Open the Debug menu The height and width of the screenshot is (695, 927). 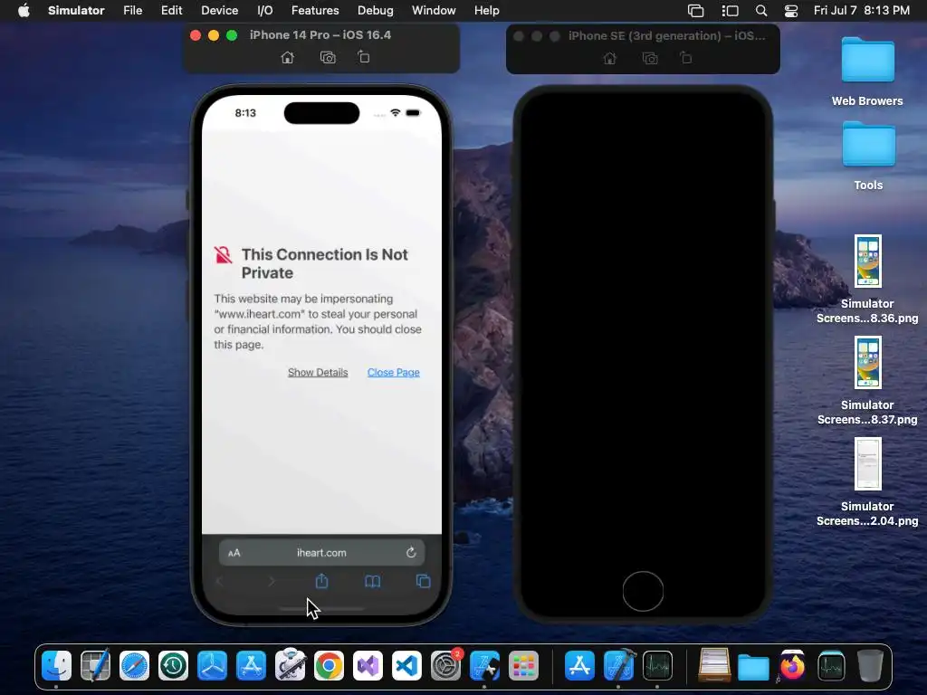pyautogui.click(x=376, y=11)
